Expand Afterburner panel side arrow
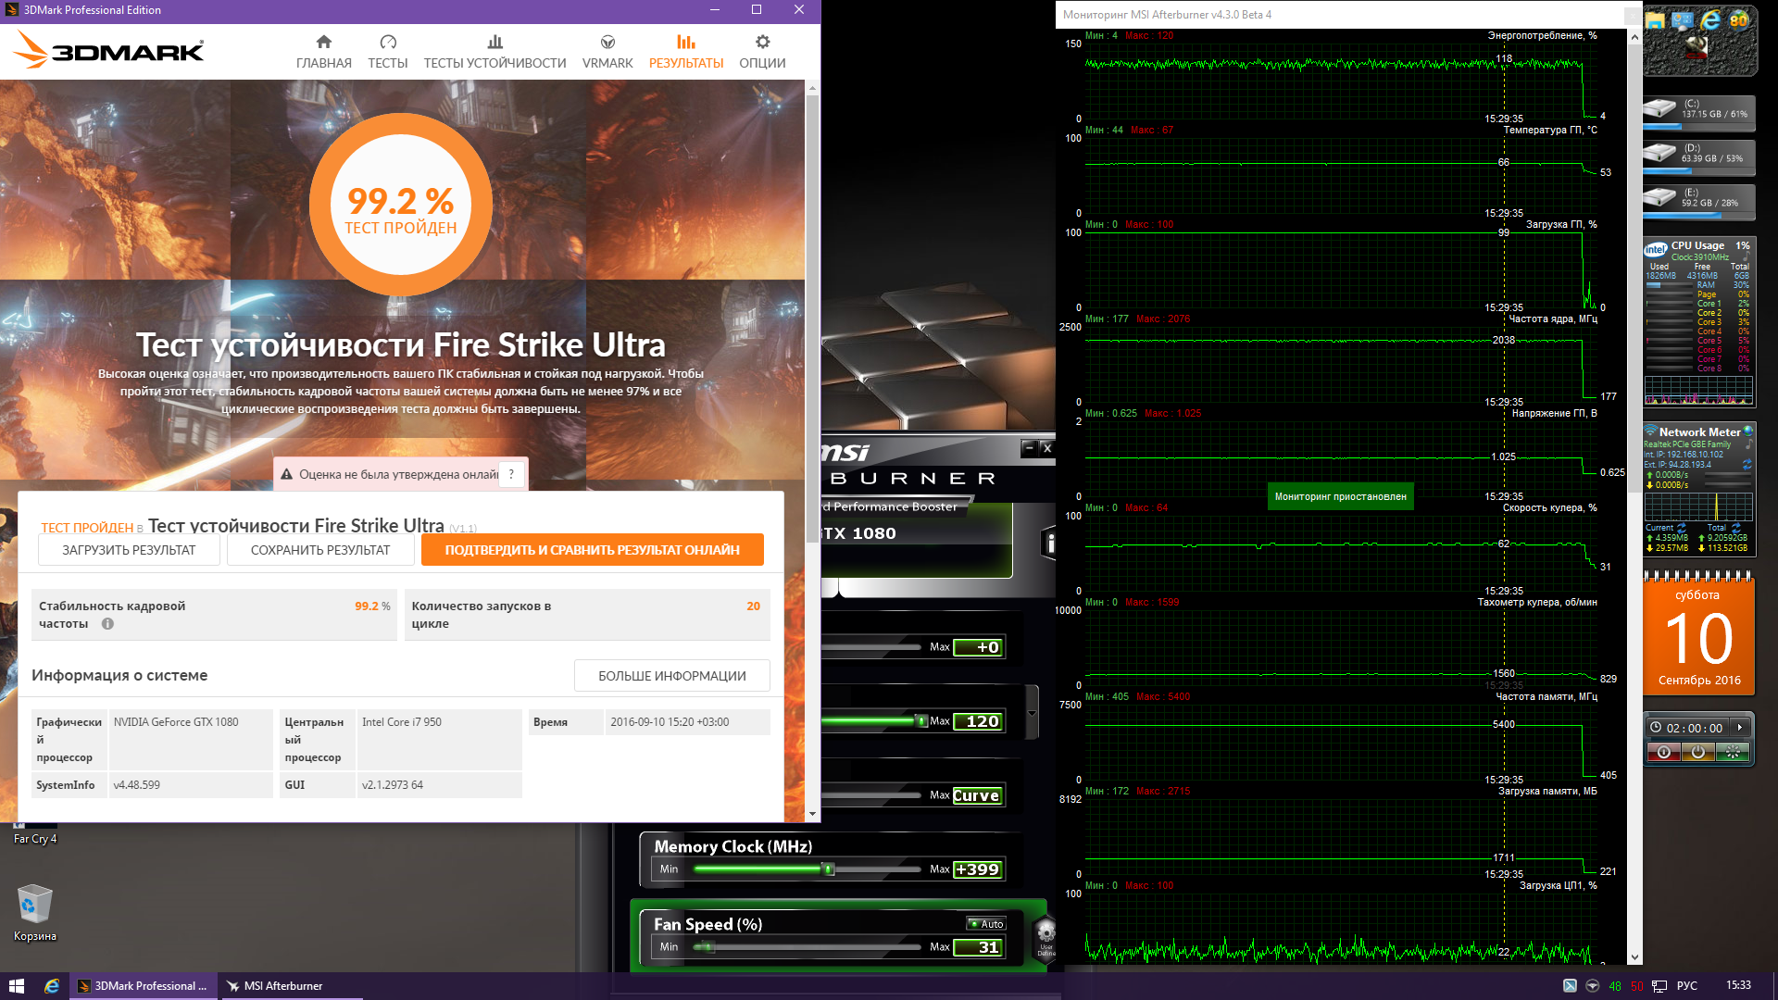Screen dimensions: 1778x1000 pyautogui.click(x=1033, y=712)
